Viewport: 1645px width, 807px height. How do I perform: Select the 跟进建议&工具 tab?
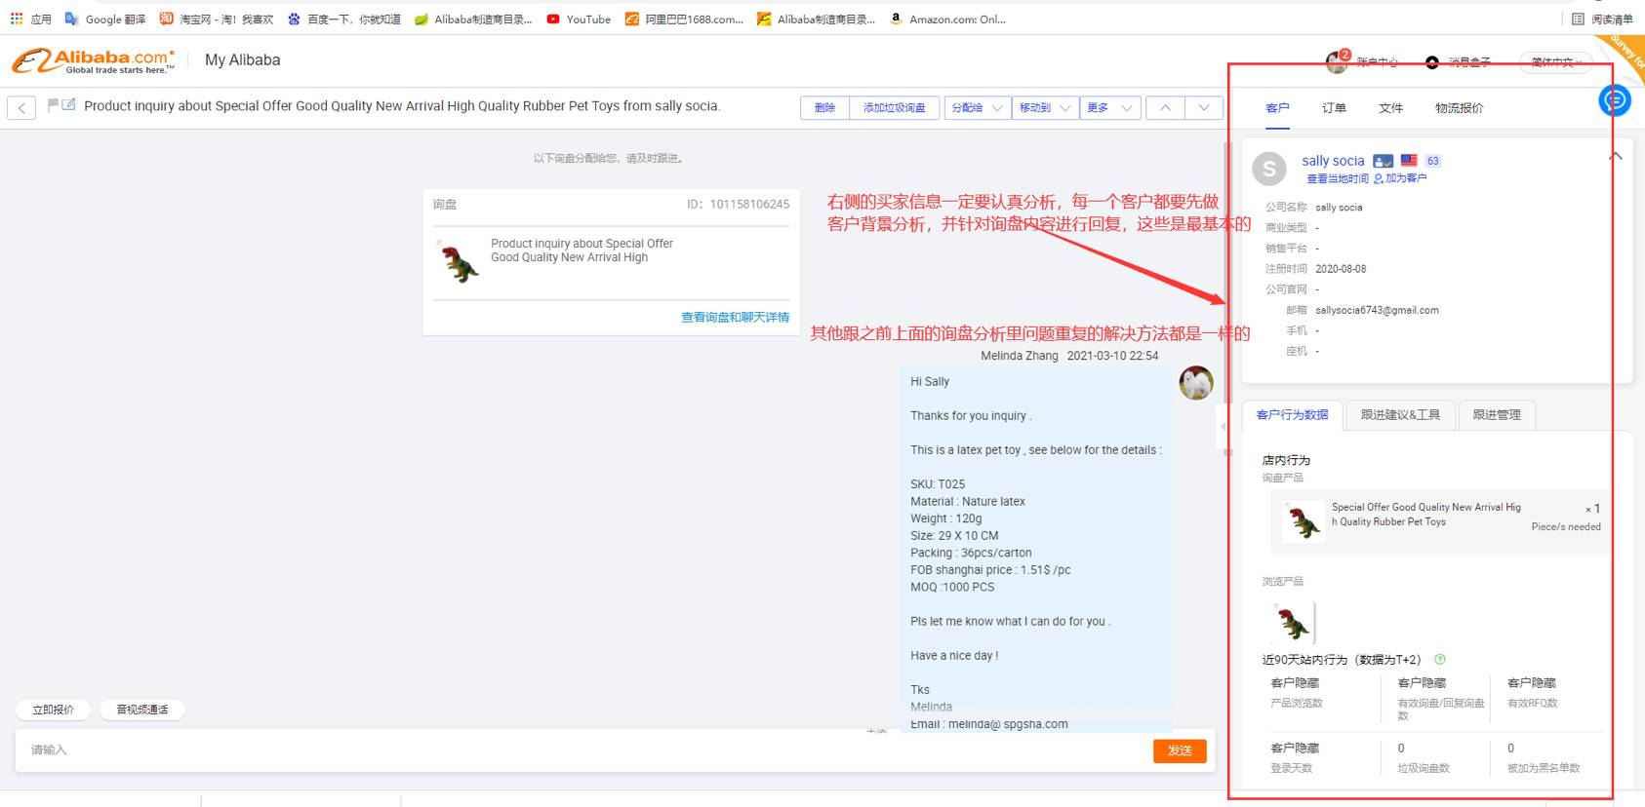click(1400, 415)
